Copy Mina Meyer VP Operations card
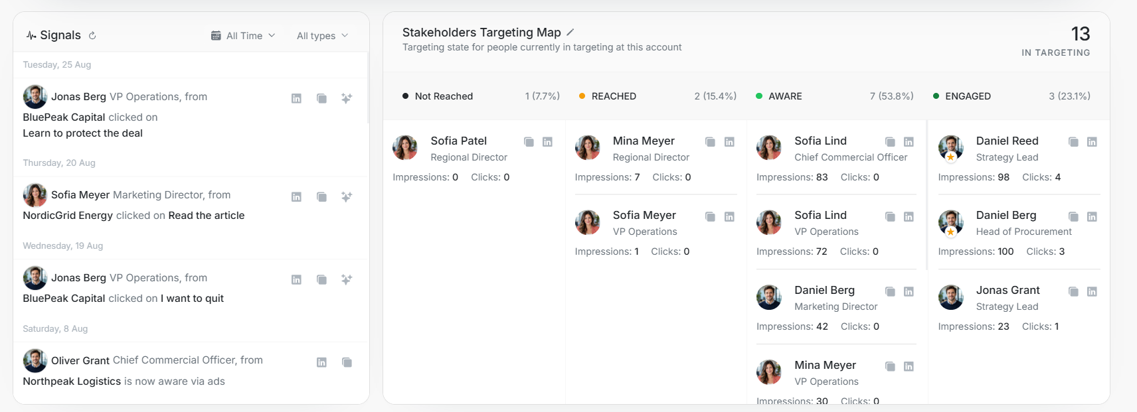Image resolution: width=1137 pixels, height=412 pixels. [890, 367]
